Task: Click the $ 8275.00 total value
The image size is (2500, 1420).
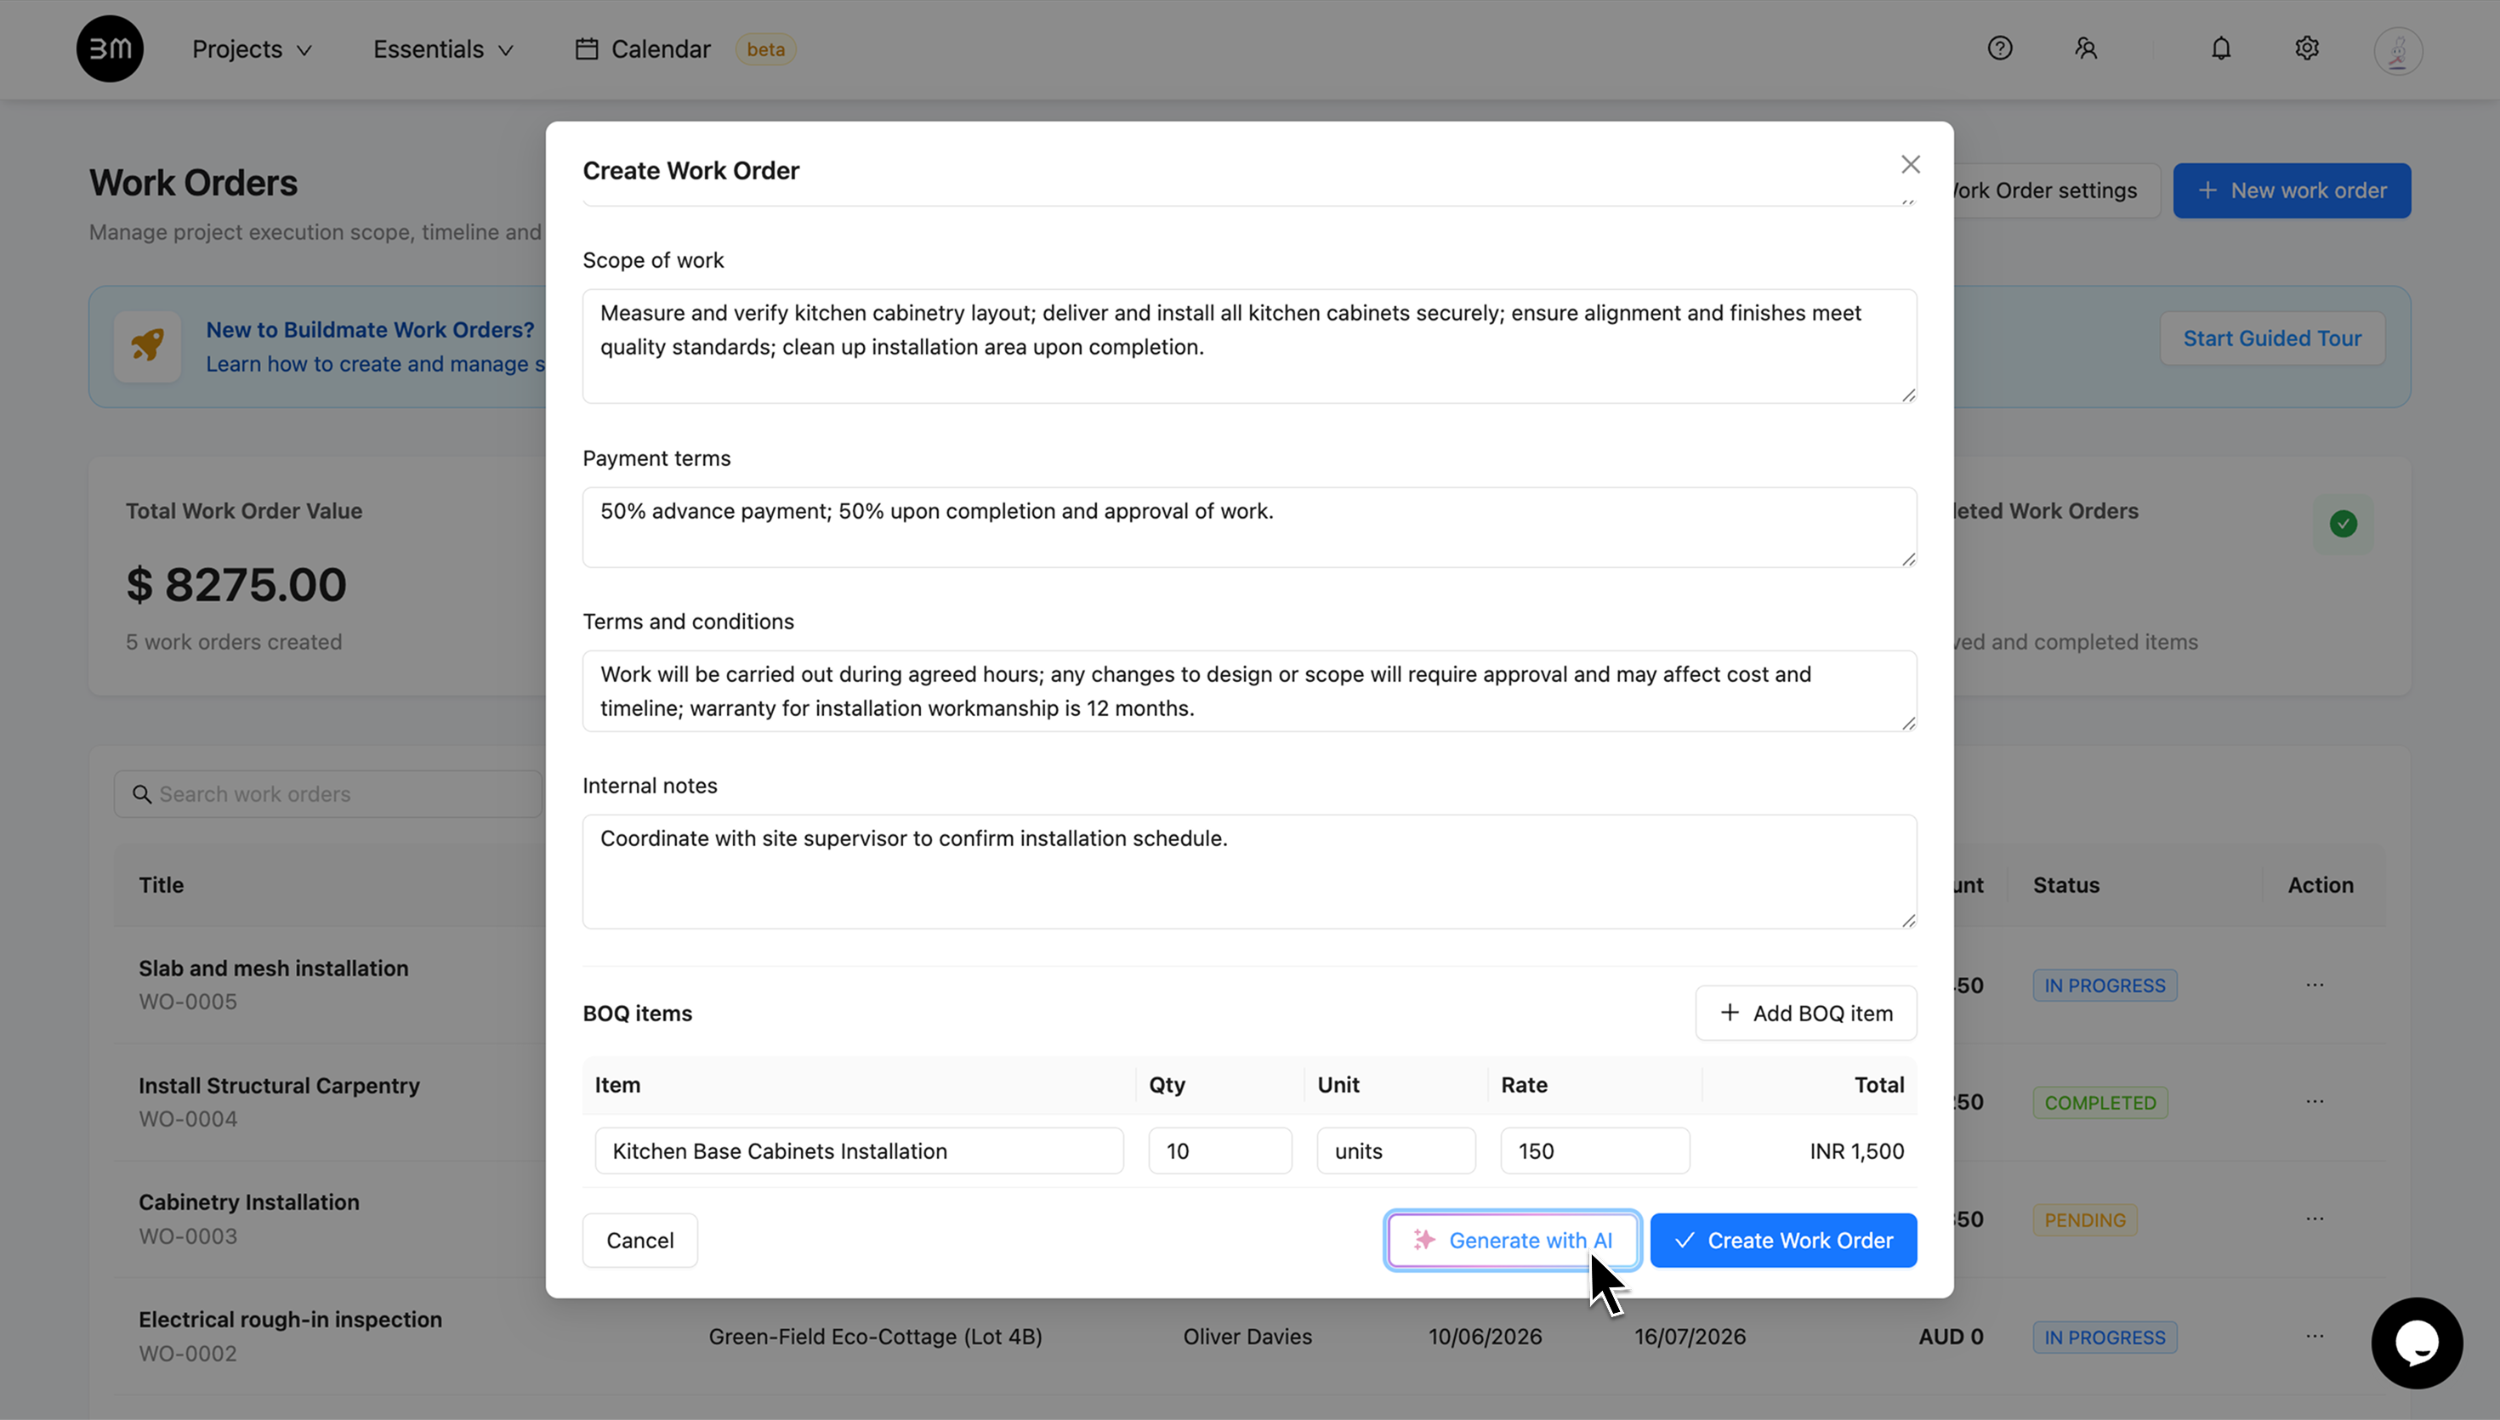Action: point(236,584)
